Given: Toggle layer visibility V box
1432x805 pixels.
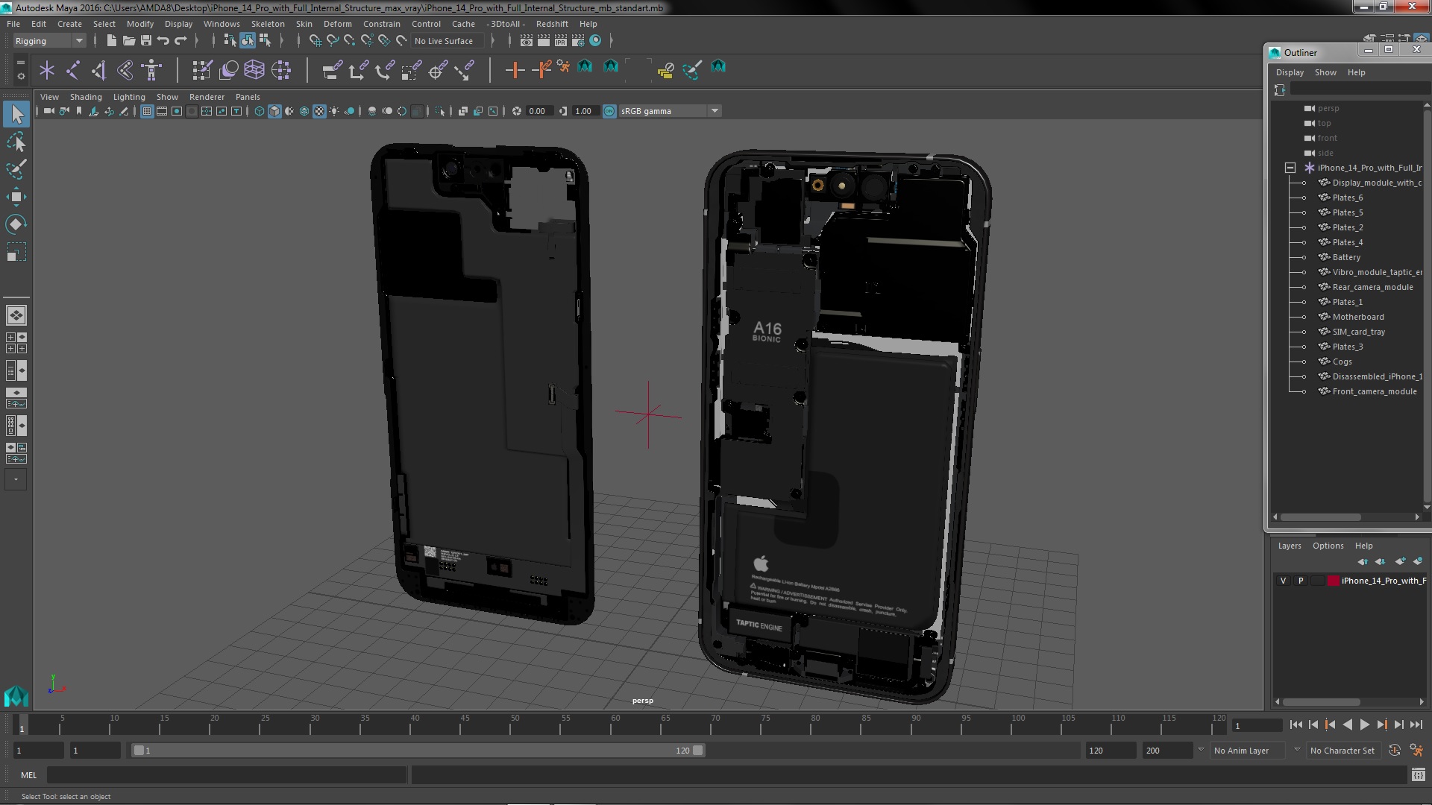Looking at the screenshot, I should [1283, 581].
